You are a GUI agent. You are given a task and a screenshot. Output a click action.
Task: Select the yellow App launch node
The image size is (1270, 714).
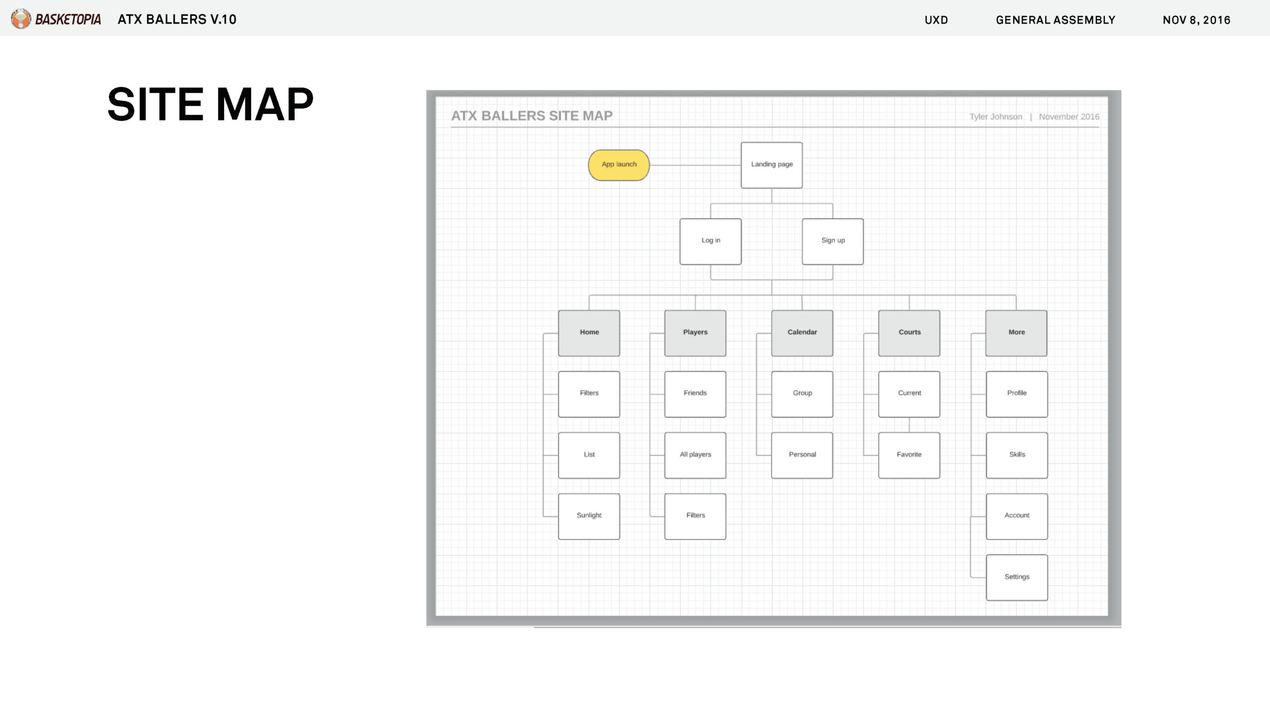619,165
